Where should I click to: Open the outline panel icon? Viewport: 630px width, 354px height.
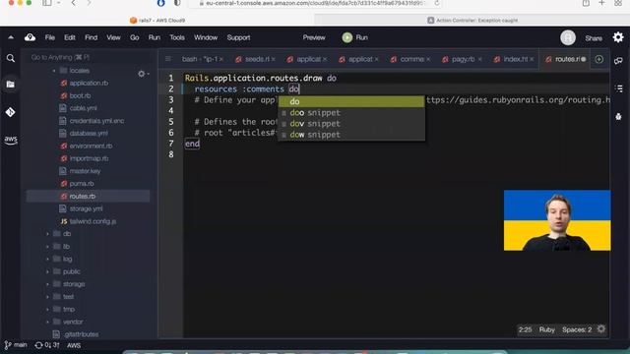[x=619, y=88]
